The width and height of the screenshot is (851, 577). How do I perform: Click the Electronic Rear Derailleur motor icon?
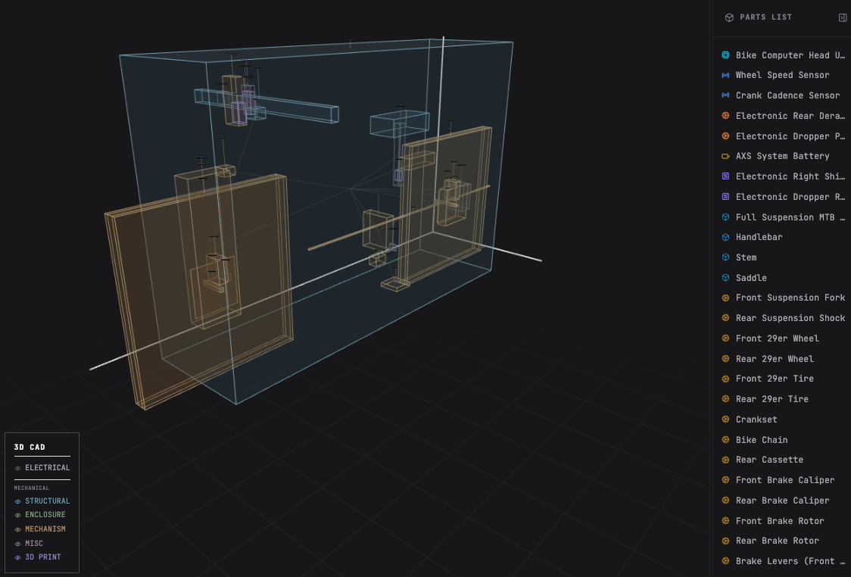click(725, 116)
